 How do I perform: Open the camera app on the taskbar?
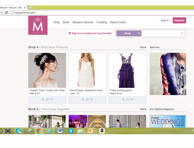click(x=8, y=131)
